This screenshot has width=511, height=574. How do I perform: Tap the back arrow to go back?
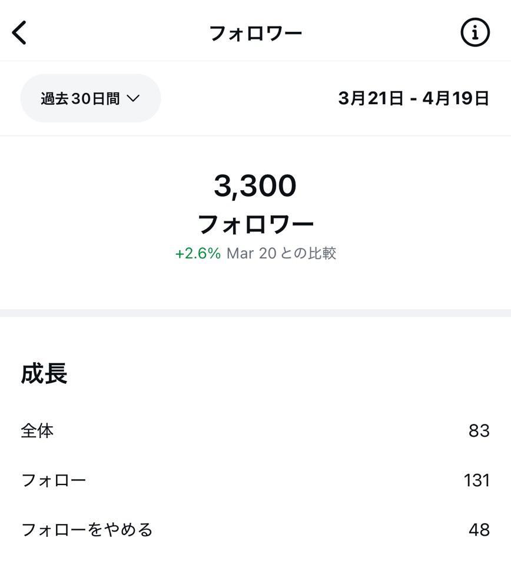(x=19, y=32)
